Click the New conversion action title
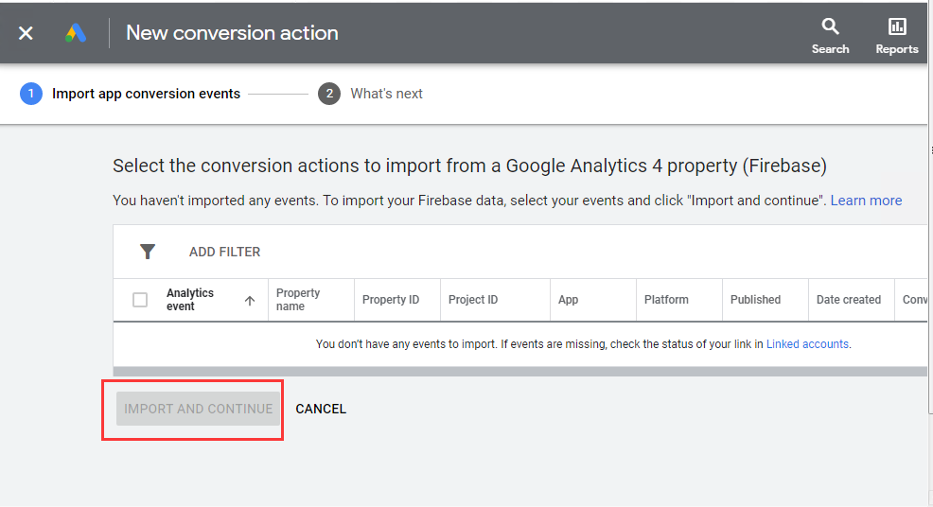 click(x=232, y=33)
